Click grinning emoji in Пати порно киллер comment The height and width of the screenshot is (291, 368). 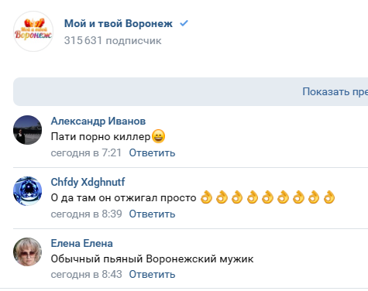coord(158,136)
